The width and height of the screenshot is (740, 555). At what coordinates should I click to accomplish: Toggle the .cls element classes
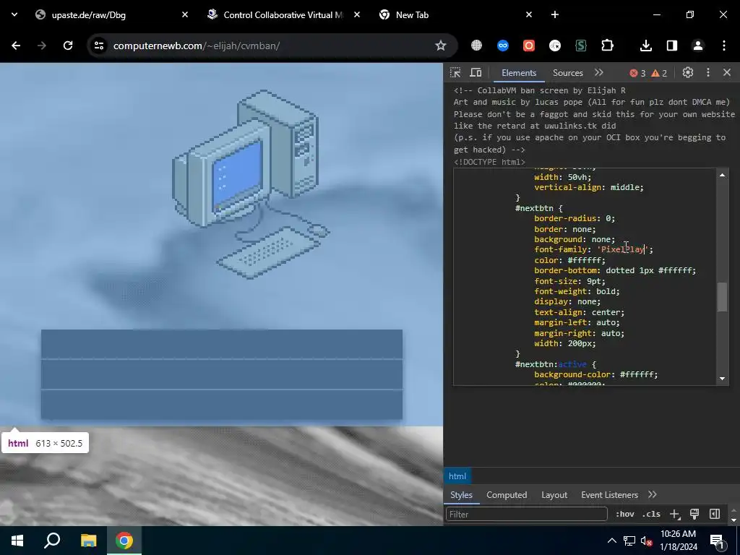(x=651, y=514)
